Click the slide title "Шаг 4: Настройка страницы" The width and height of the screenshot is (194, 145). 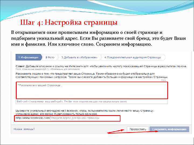coord(69,23)
